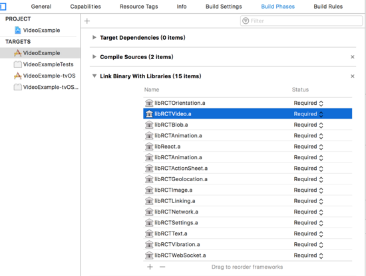Select libRCTGeolocation.a row
Image resolution: width=366 pixels, height=276 pixels.
pos(248,179)
